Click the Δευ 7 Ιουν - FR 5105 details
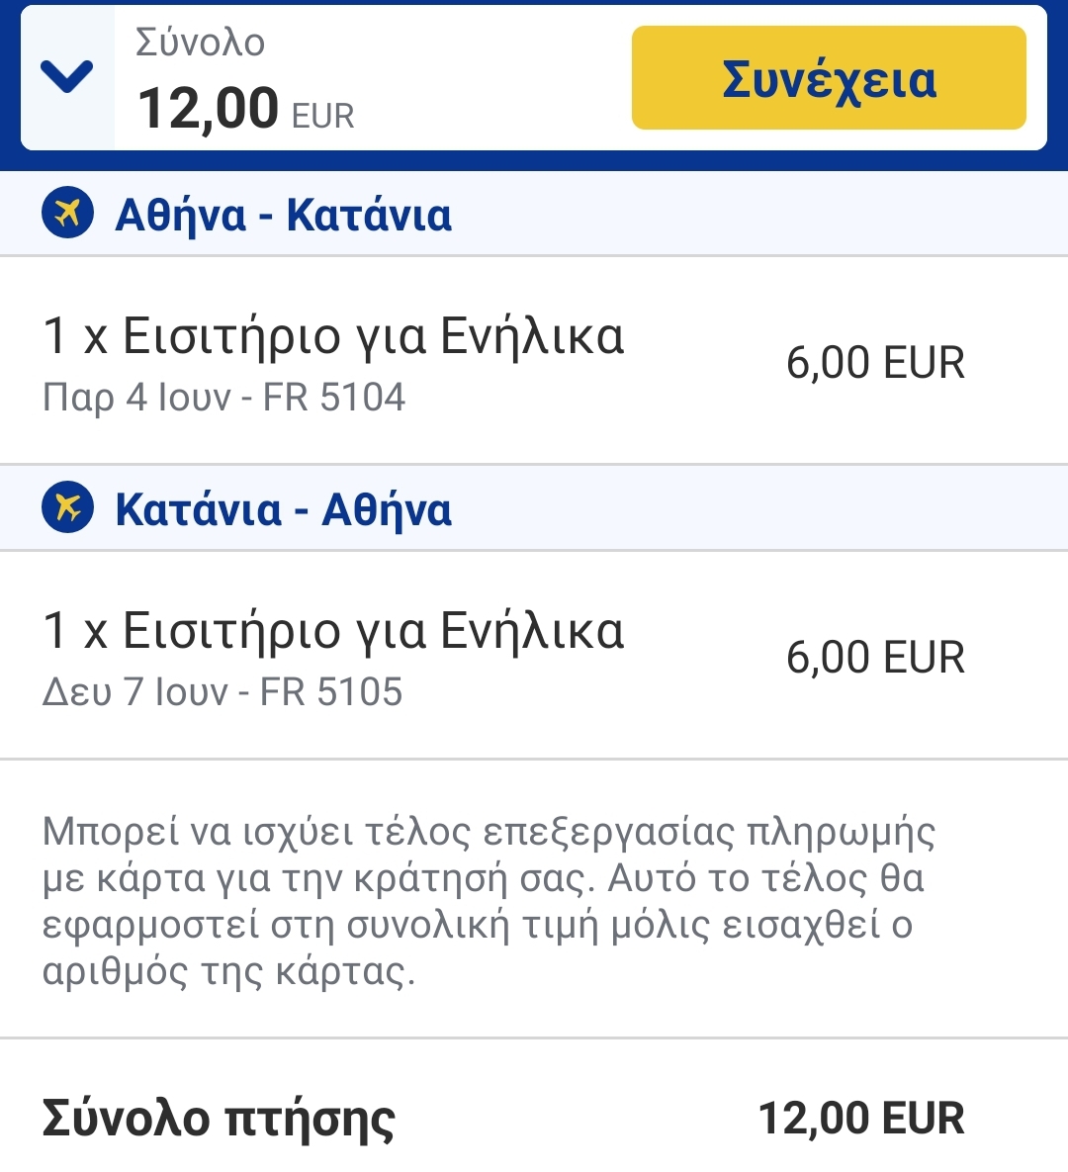Screen dimensions: 1068x1172 [222, 692]
